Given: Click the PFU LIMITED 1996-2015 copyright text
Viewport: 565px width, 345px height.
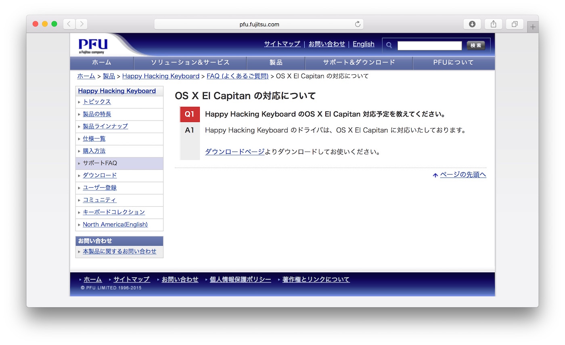Looking at the screenshot, I should coord(111,288).
